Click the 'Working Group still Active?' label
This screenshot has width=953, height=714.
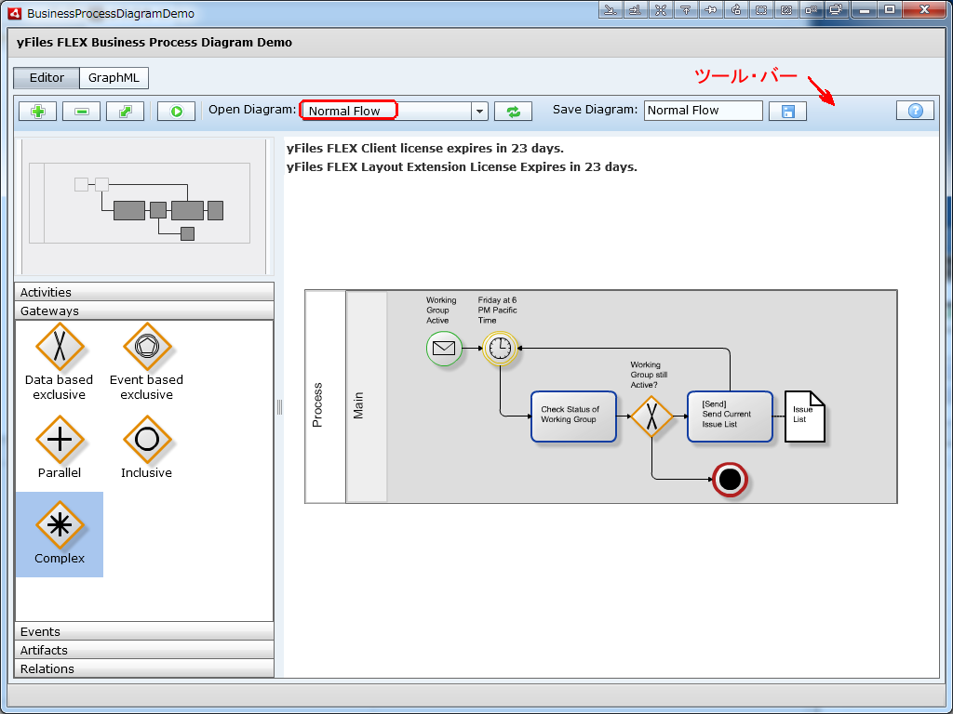click(649, 375)
